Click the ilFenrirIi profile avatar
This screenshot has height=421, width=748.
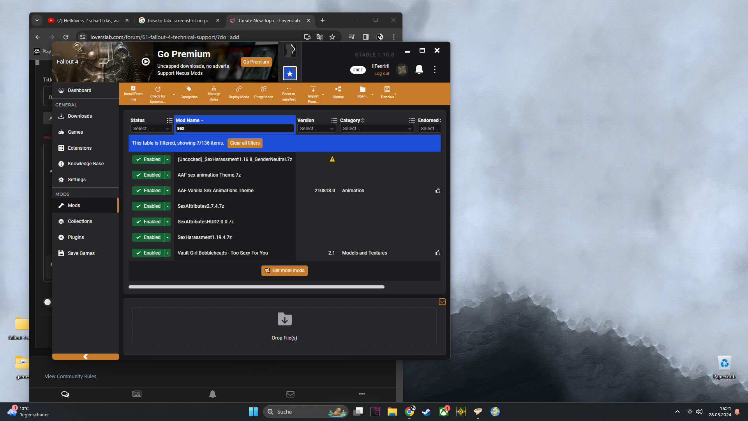402,70
